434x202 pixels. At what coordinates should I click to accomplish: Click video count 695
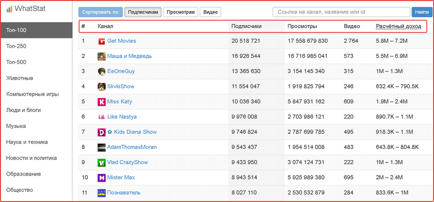[x=349, y=177]
